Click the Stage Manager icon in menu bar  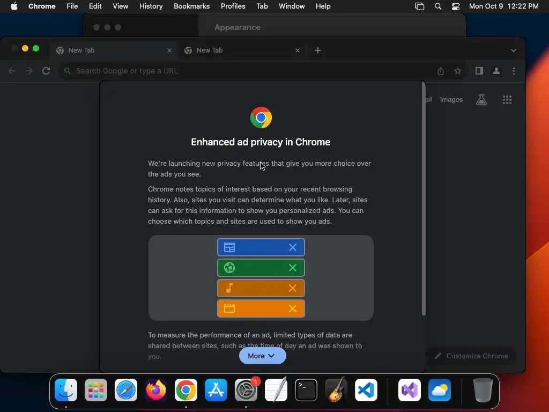pyautogui.click(x=419, y=6)
